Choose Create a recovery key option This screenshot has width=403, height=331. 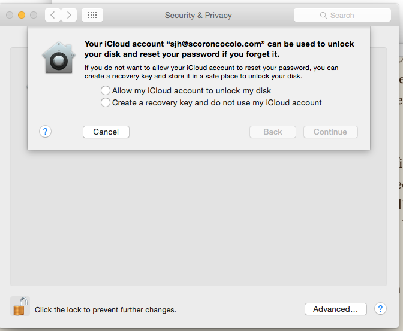click(106, 103)
